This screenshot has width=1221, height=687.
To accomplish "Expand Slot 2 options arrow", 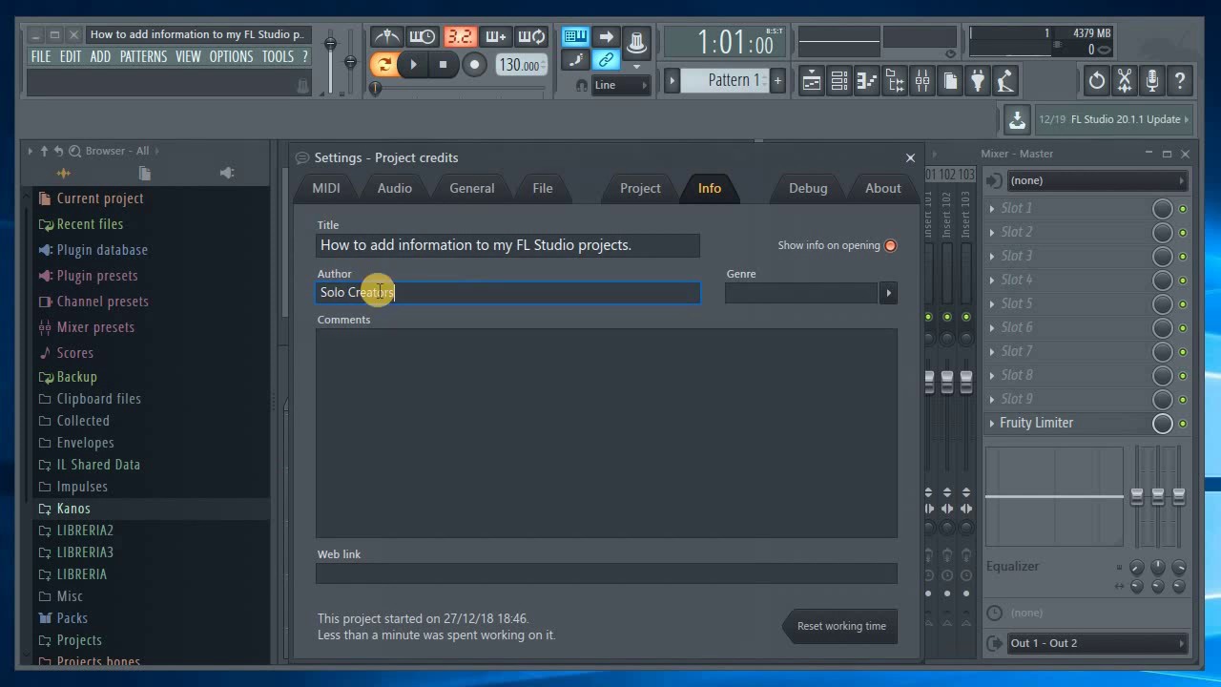I will [x=992, y=232].
